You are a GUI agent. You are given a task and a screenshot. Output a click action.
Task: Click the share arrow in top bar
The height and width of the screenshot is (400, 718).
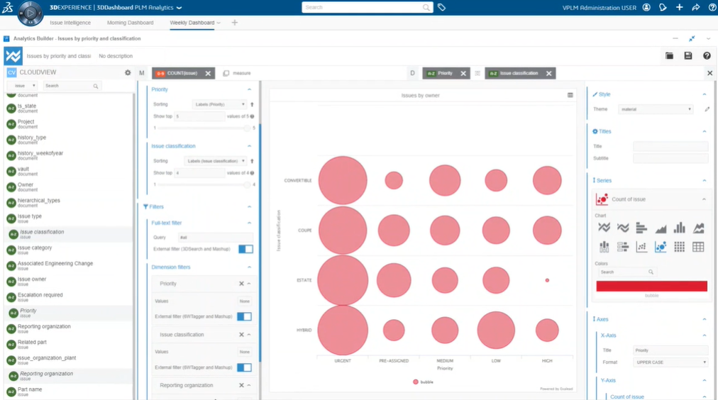click(x=695, y=7)
